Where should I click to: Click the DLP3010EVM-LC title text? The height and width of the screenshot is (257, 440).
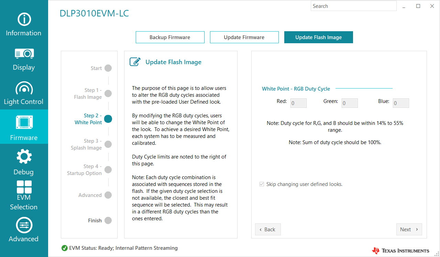(x=94, y=13)
